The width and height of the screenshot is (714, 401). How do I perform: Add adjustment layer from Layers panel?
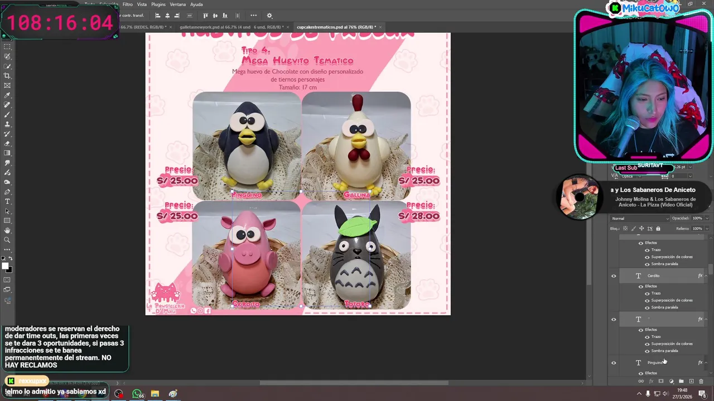pyautogui.click(x=671, y=382)
